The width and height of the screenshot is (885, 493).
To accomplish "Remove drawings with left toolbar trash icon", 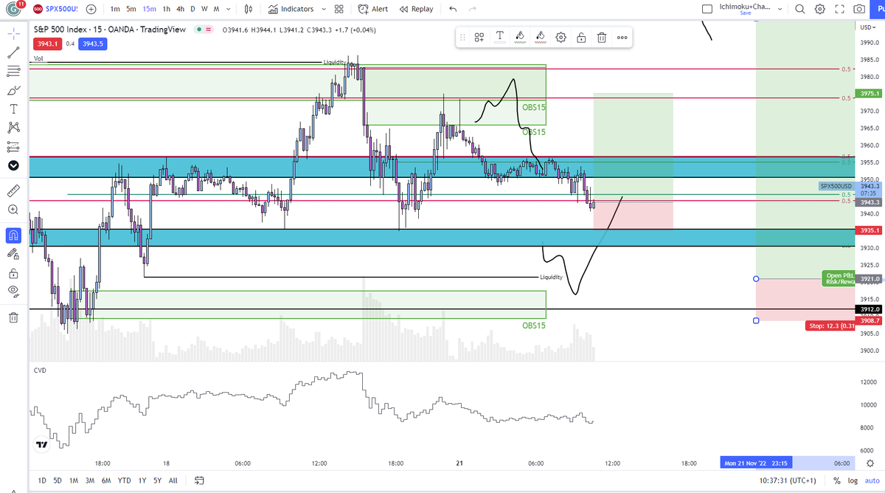I will (13, 318).
